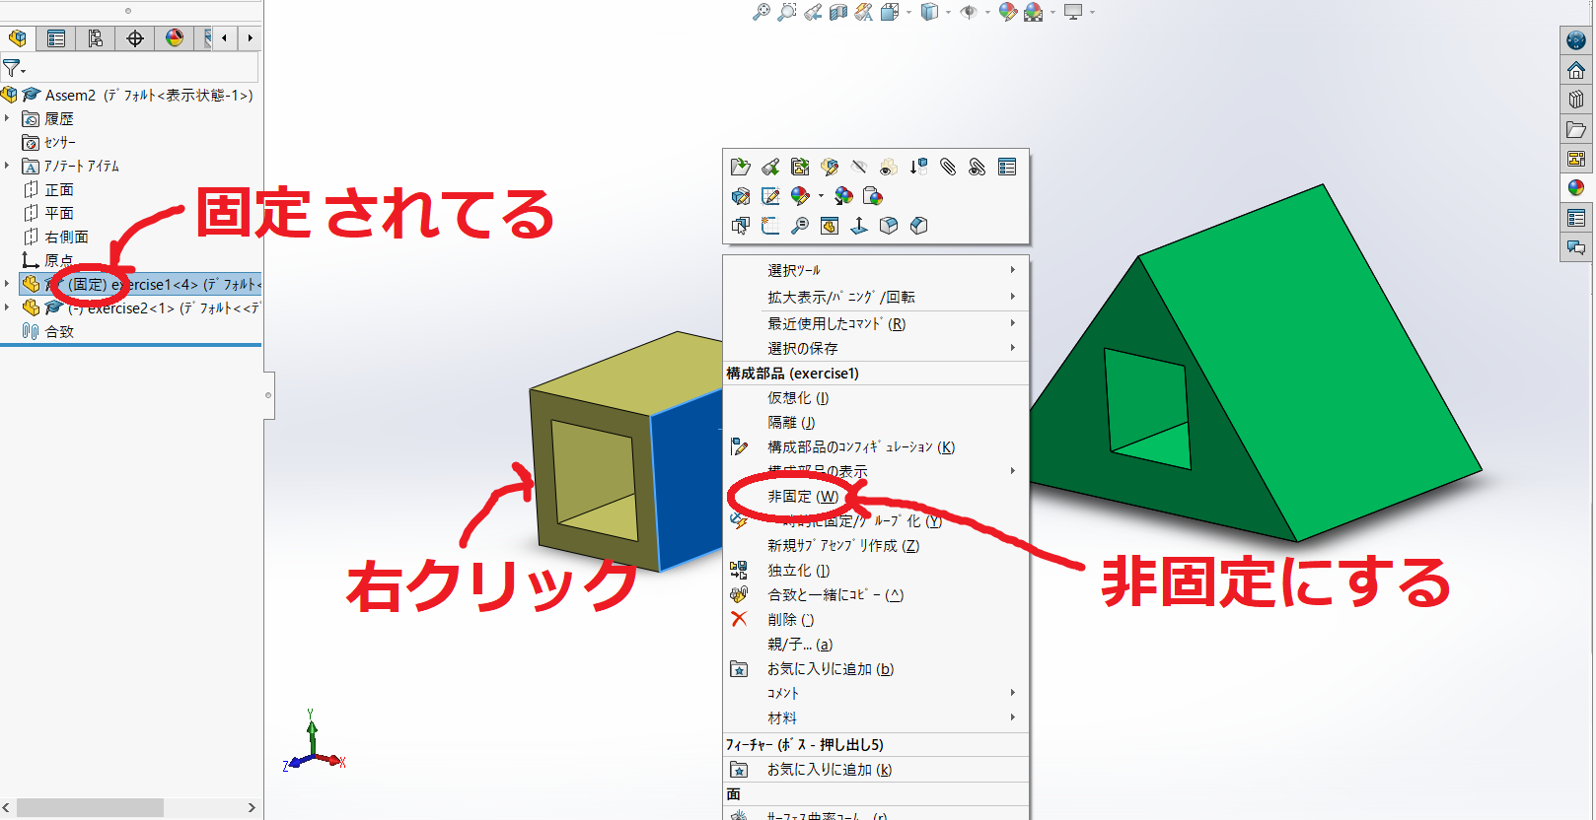The image size is (1596, 820).
Task: Click the new Sketch icon in context toolbar
Action: [770, 227]
